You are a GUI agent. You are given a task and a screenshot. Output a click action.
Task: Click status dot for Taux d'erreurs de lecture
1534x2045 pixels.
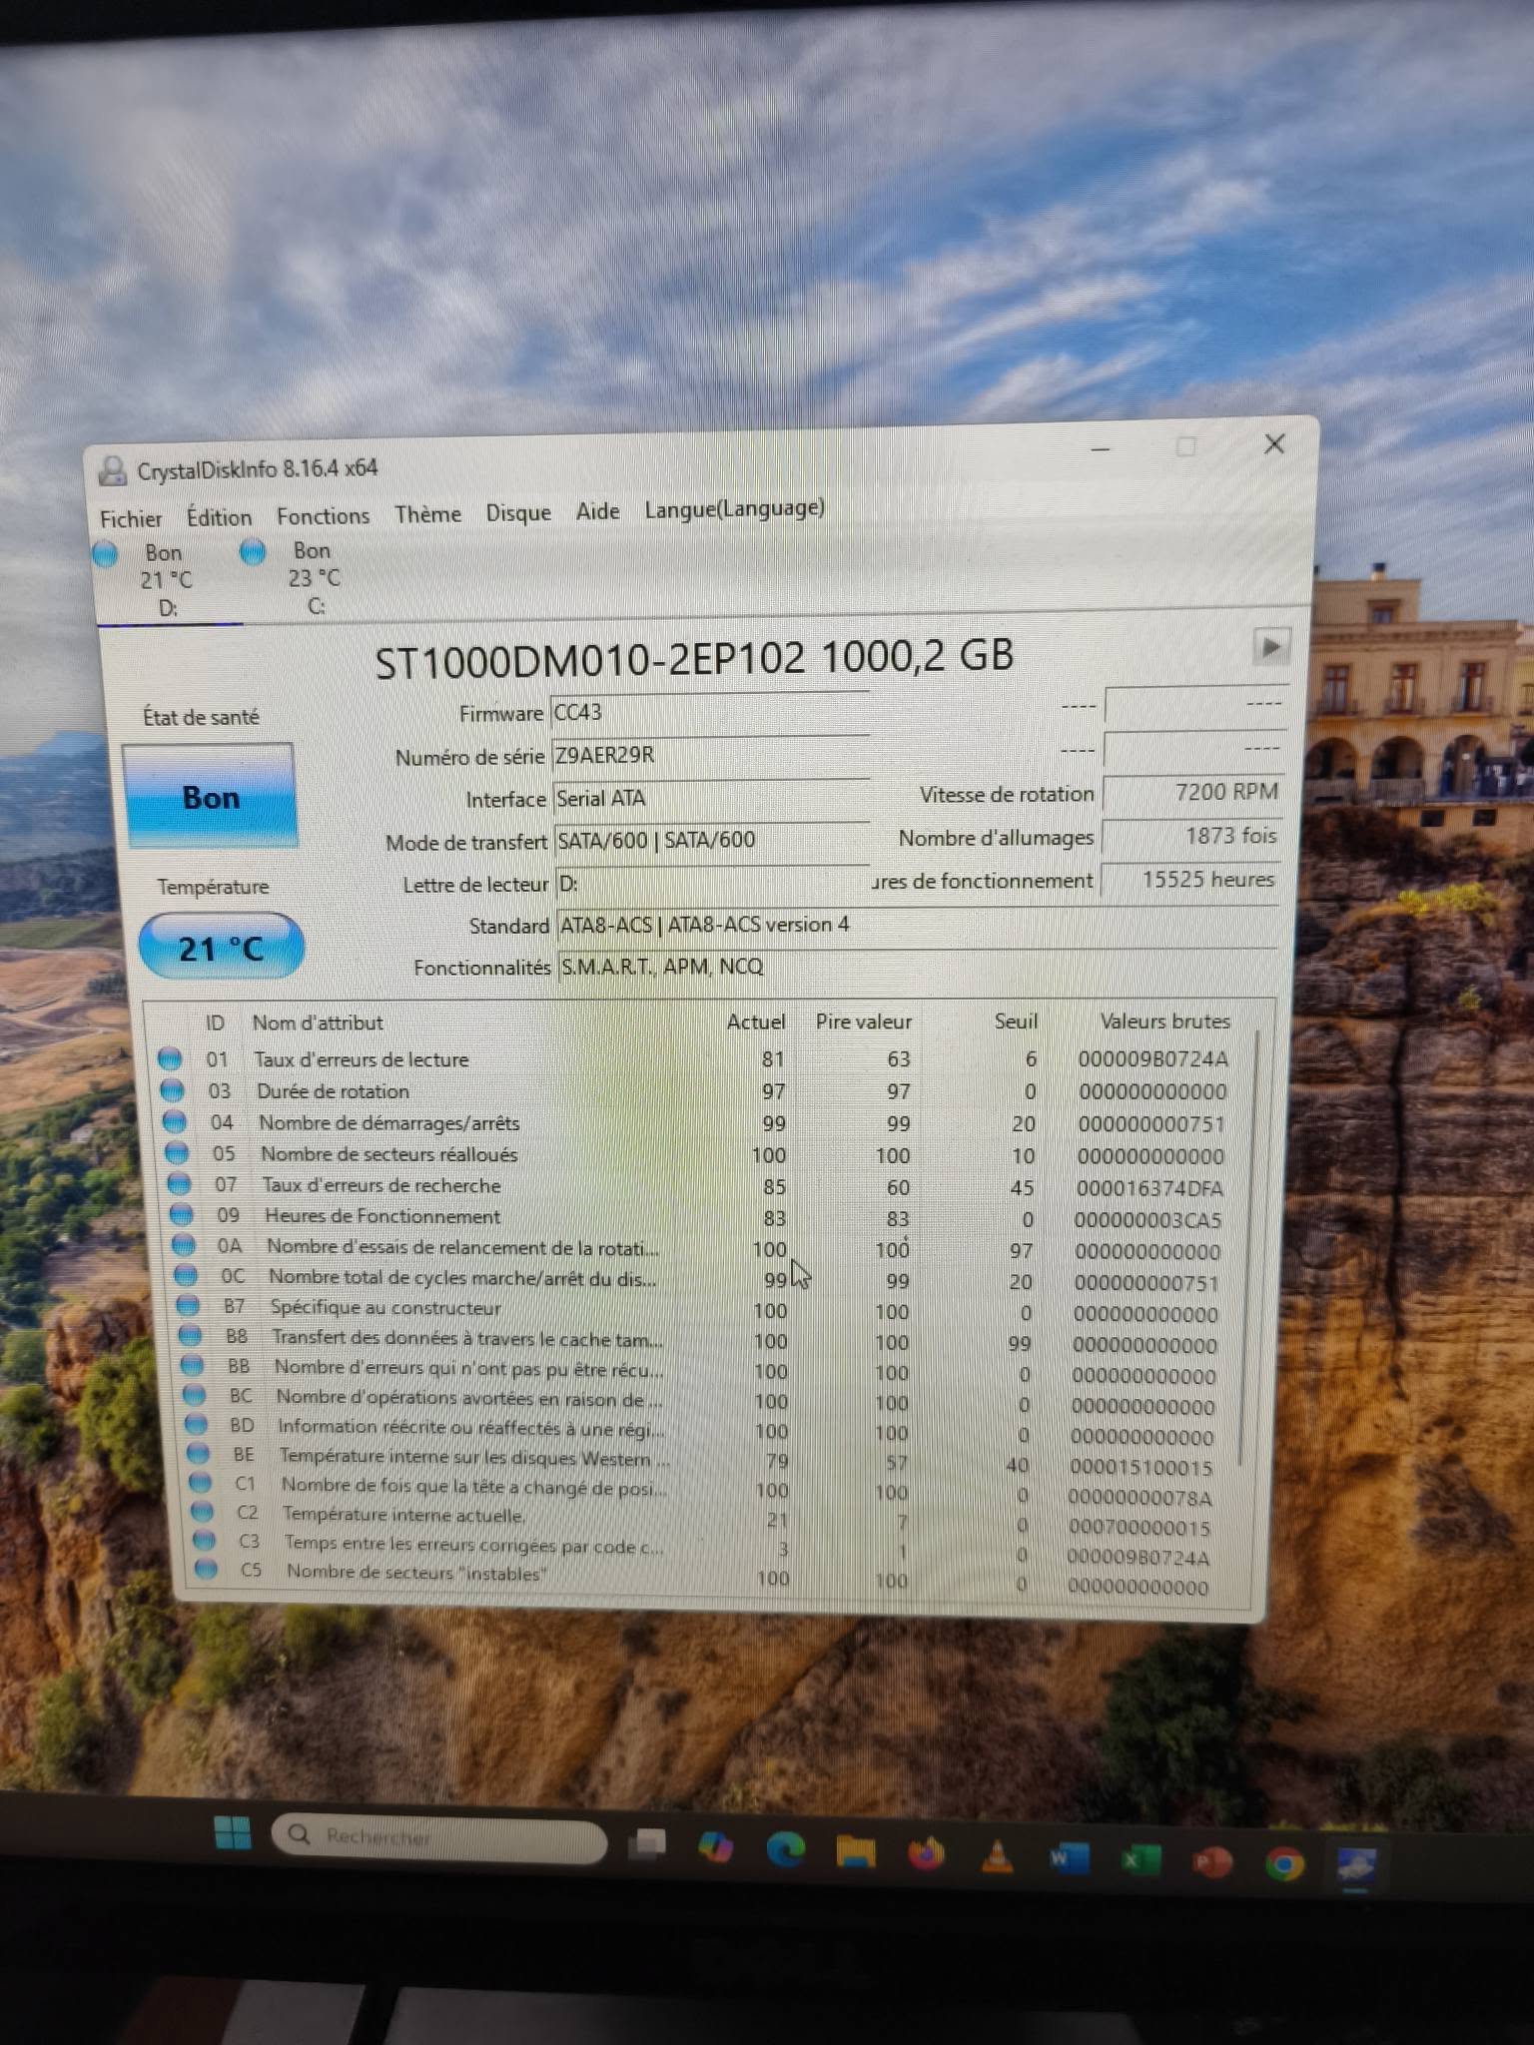coord(170,1058)
